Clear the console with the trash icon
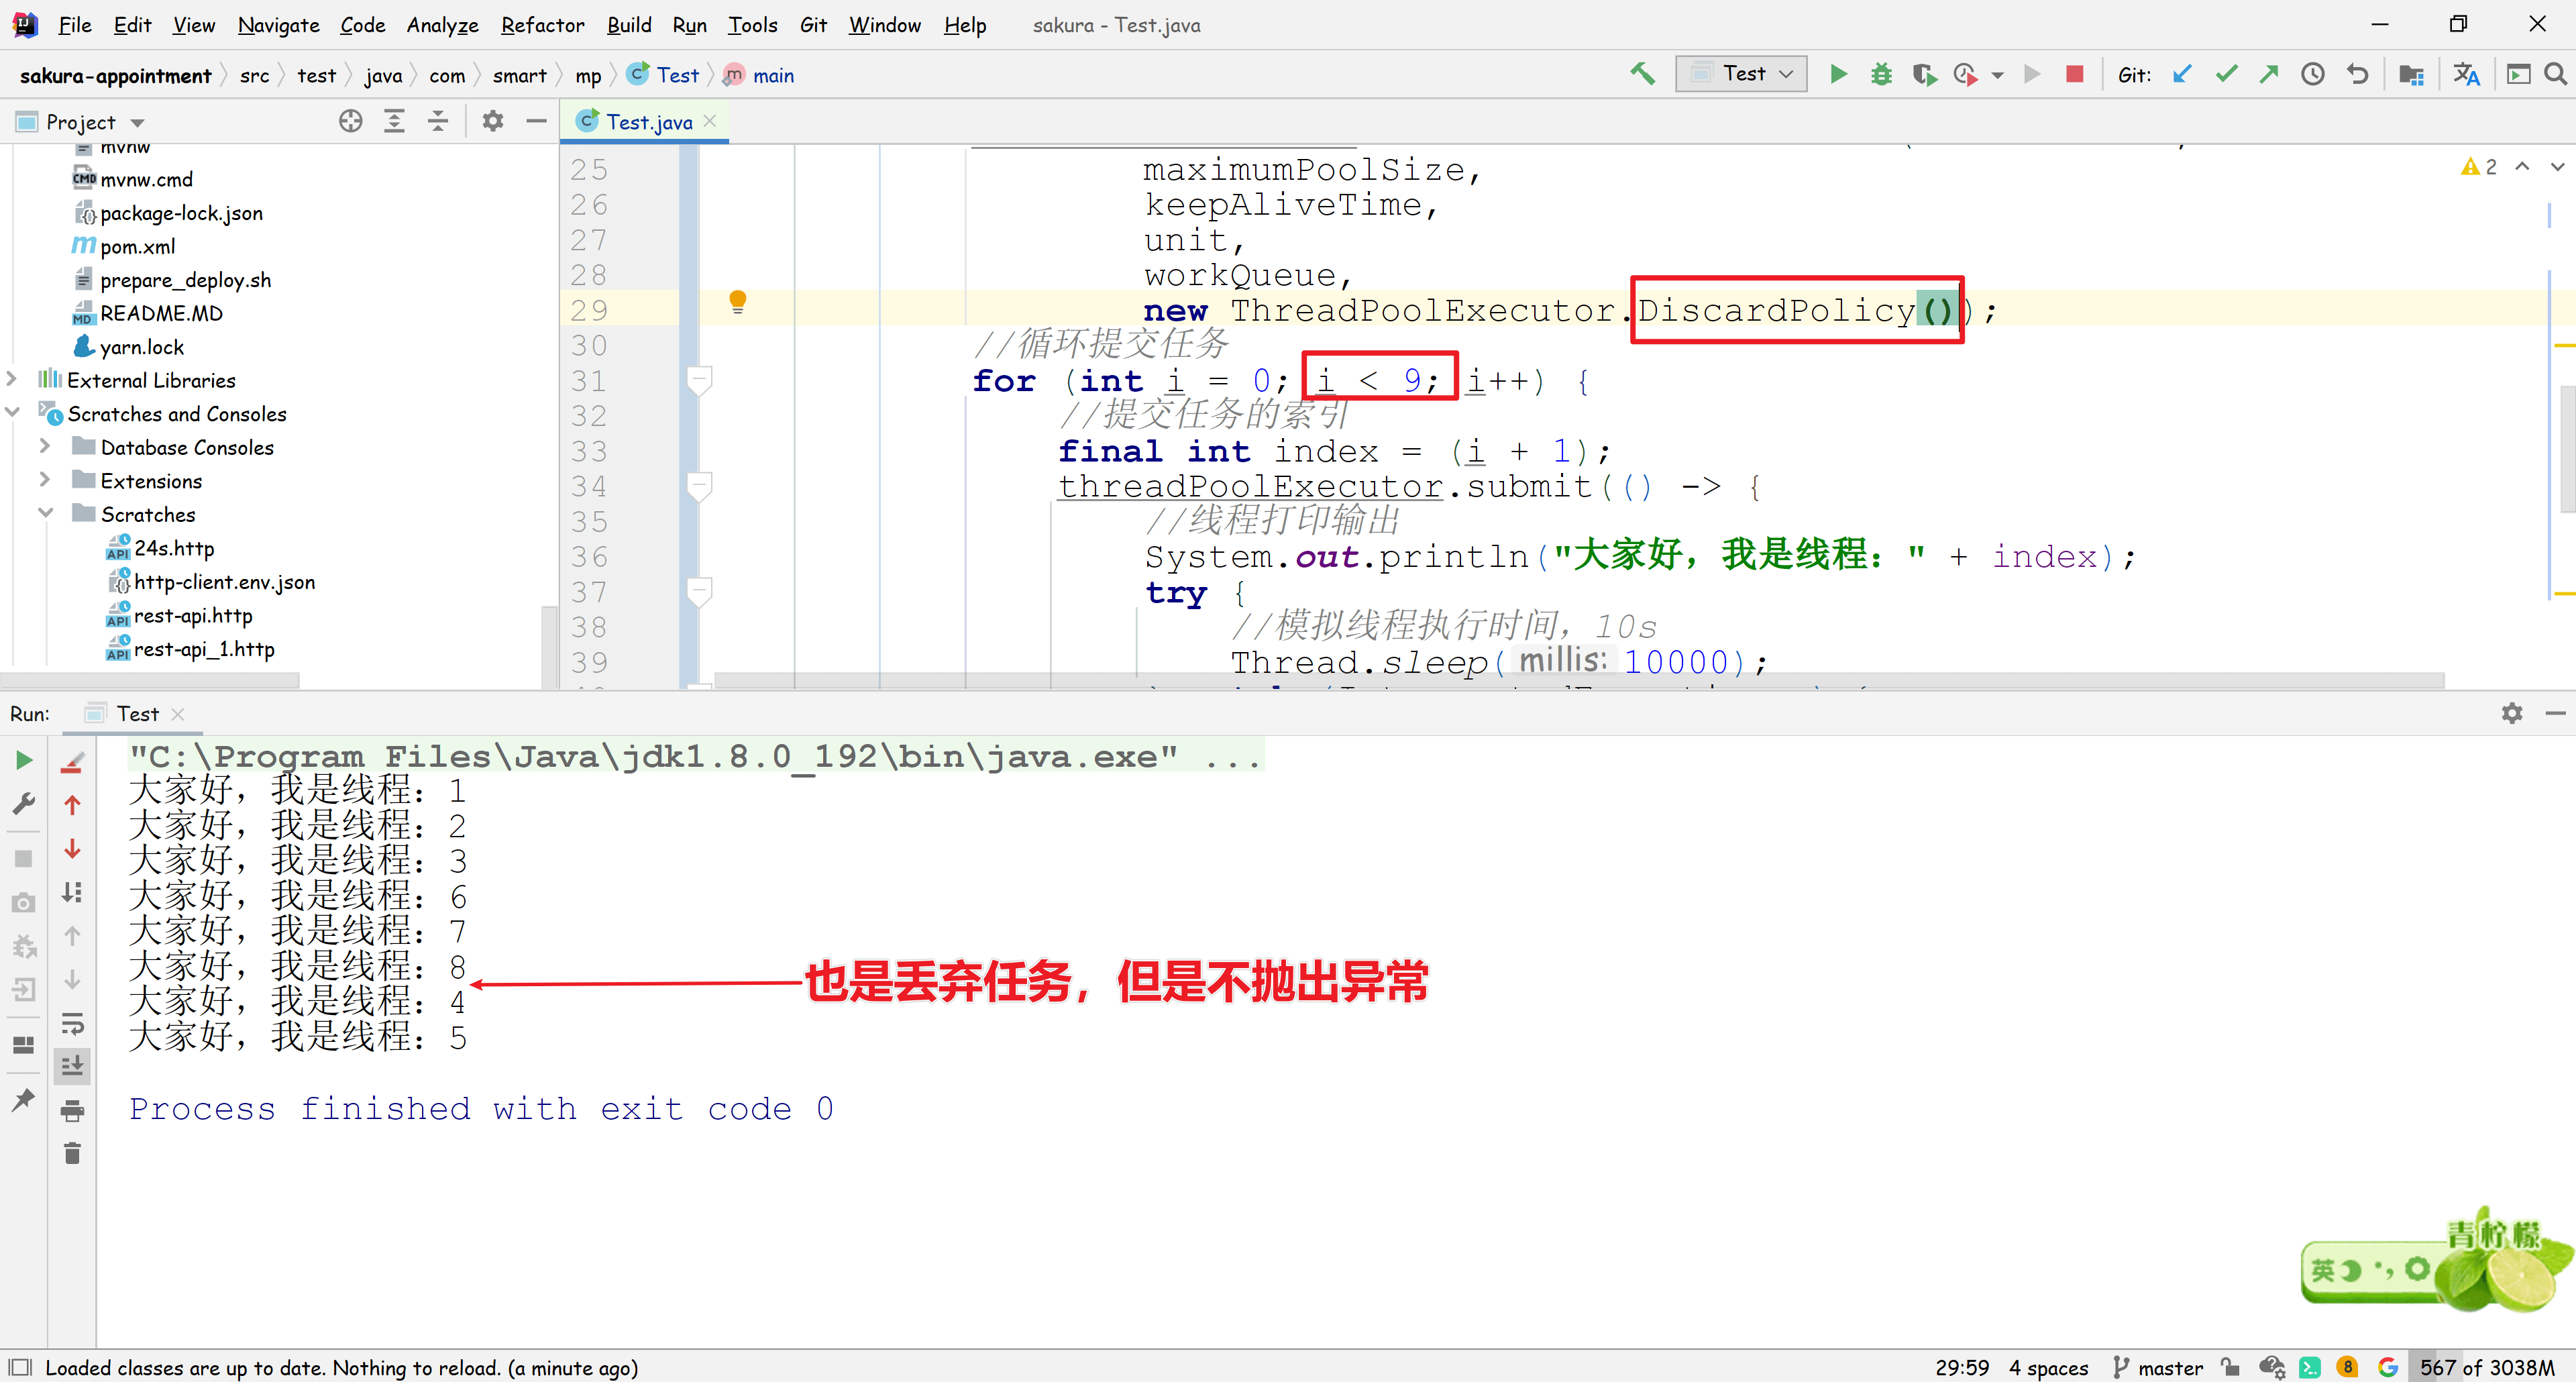This screenshot has width=2576, height=1382. pyautogui.click(x=72, y=1154)
